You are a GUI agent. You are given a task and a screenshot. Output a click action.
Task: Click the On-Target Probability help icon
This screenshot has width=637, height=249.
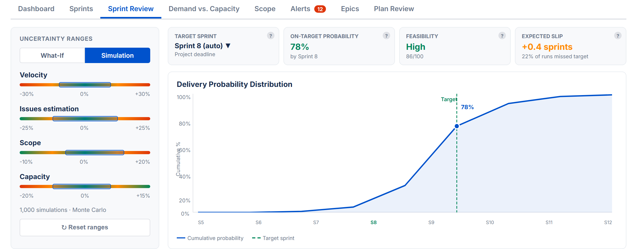(386, 36)
